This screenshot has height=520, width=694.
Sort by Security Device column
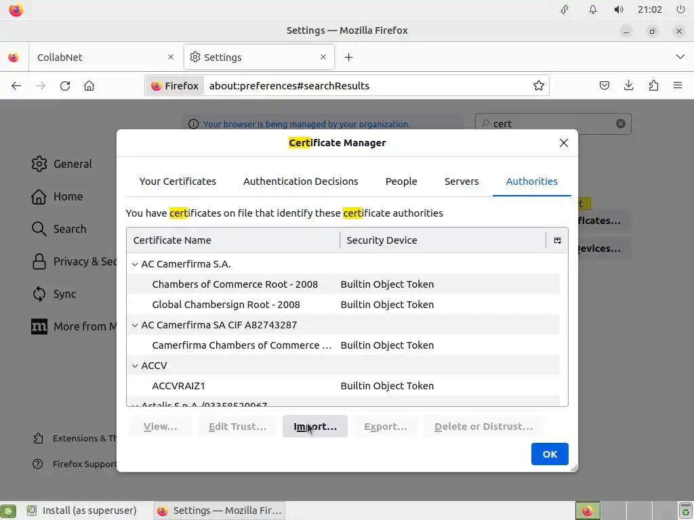click(443, 240)
